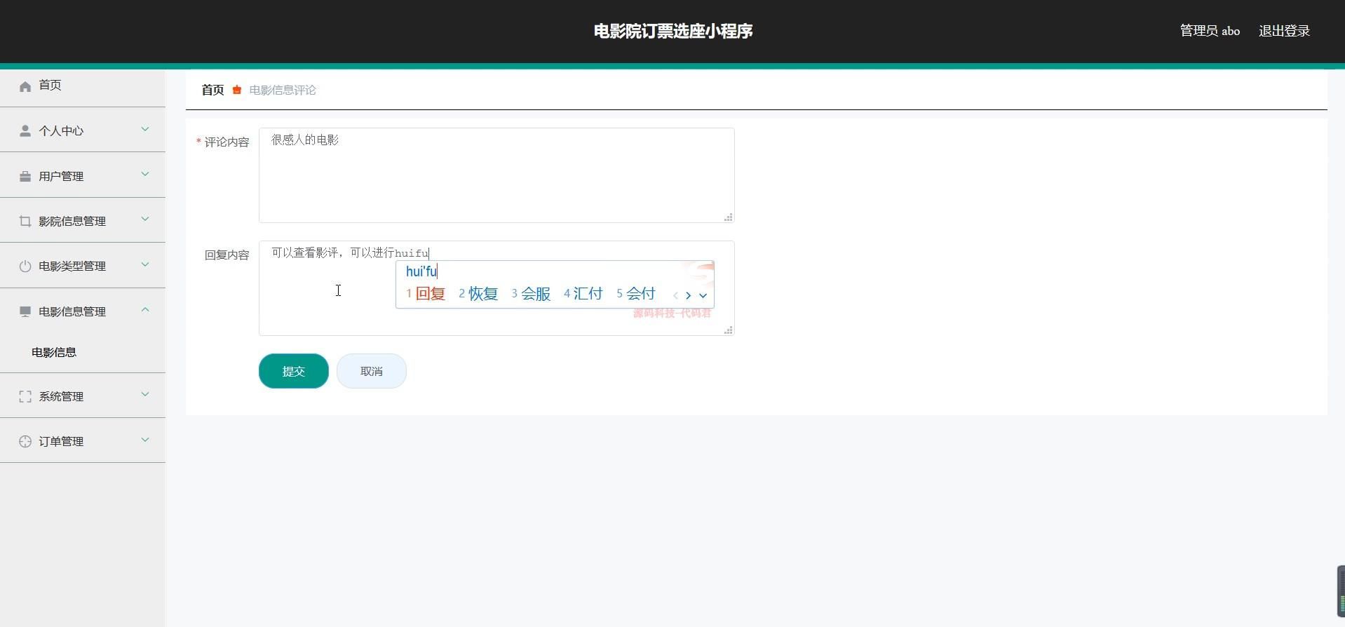Expand the 电影类型管理 menu chevron
This screenshot has height=627, width=1345.
tap(145, 264)
